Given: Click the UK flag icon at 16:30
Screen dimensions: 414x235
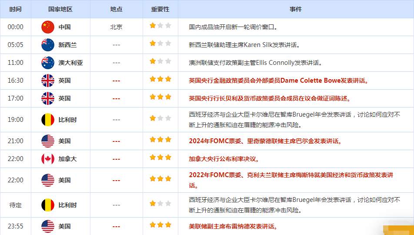Looking at the screenshot, I should (x=48, y=81).
